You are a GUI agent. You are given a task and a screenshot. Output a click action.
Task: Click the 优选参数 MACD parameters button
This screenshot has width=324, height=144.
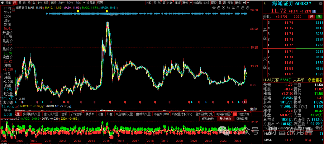[208, 119]
